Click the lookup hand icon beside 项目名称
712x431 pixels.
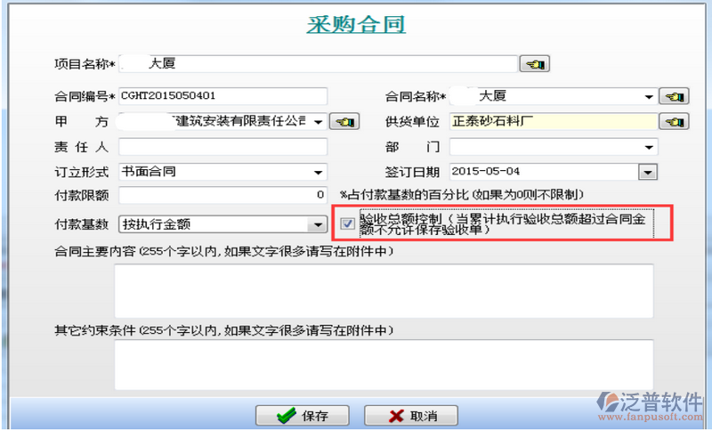pyautogui.click(x=535, y=64)
